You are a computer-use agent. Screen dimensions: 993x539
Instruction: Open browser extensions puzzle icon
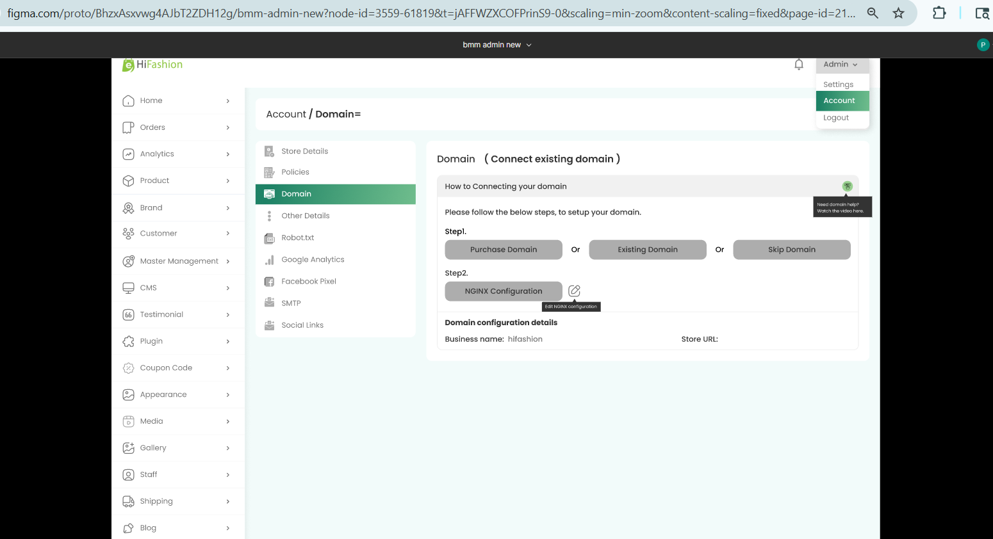point(939,13)
